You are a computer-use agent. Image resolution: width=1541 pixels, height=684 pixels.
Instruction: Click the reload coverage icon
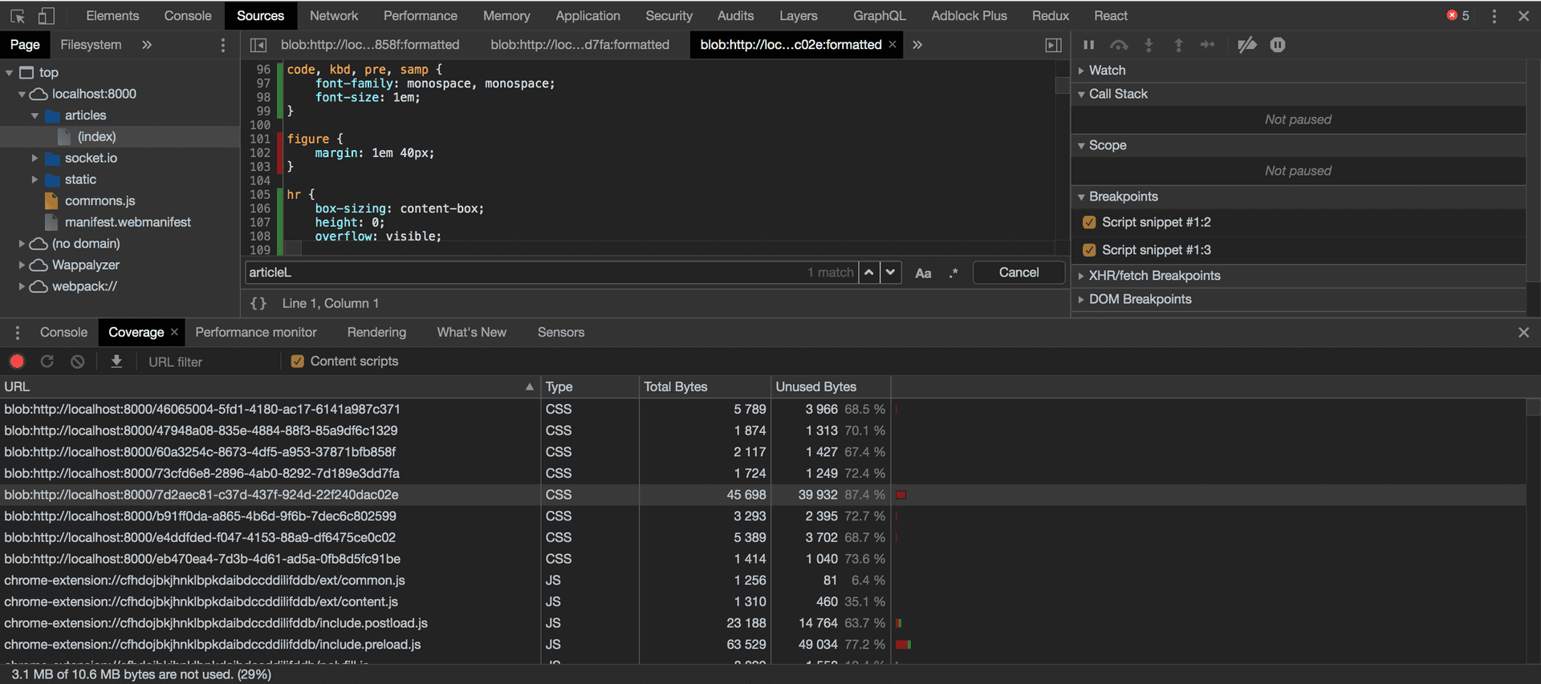click(x=47, y=362)
